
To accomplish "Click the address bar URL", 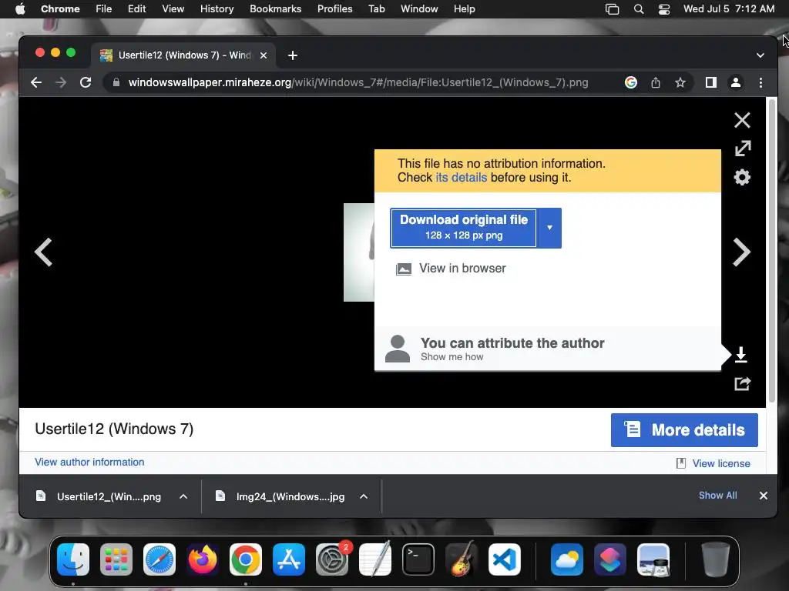I will pyautogui.click(x=358, y=82).
